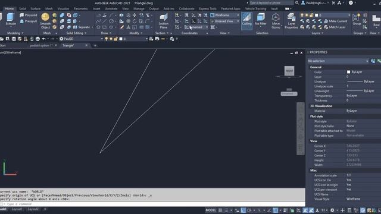Expand the Layers panel dropdown
This screenshot has height=214, width=381.
click(x=317, y=33)
